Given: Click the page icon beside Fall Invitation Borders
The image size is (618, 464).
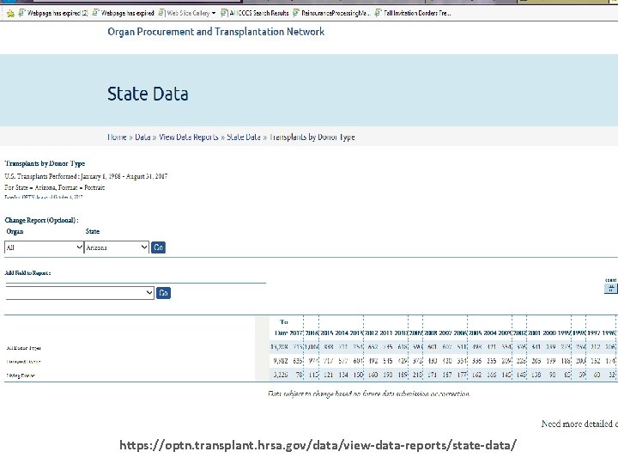Looking at the screenshot, I should pos(378,13).
